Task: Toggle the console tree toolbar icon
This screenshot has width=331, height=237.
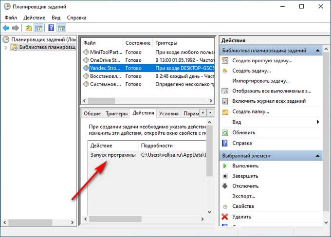Action: (x=38, y=28)
